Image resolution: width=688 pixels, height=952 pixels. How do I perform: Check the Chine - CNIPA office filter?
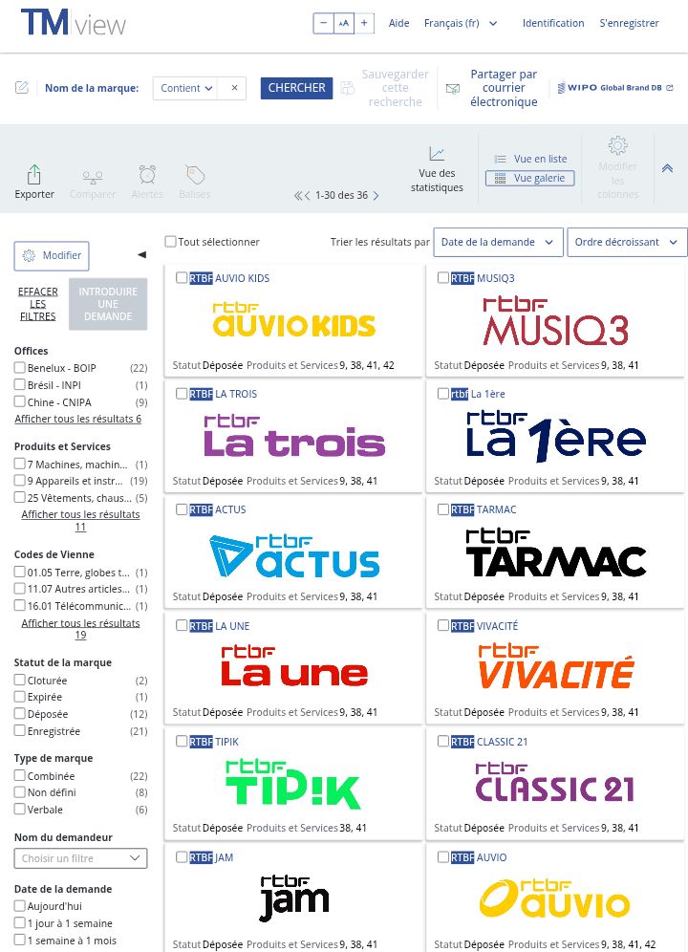click(x=20, y=401)
